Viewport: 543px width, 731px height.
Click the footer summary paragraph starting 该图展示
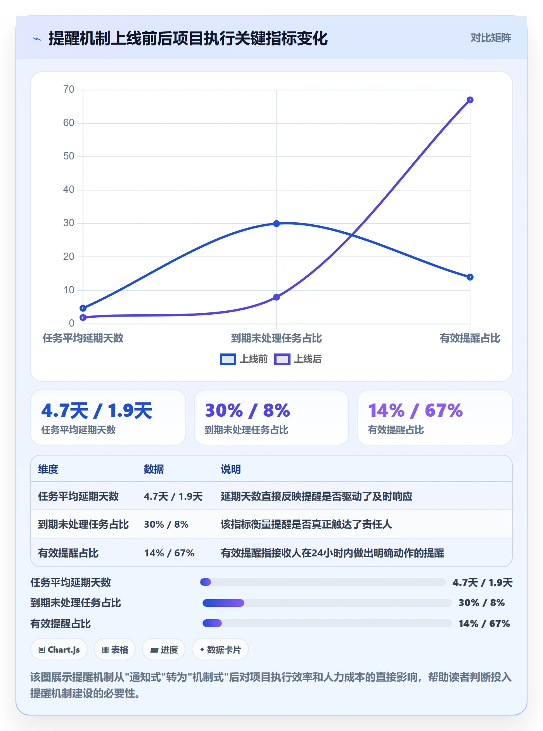271,685
